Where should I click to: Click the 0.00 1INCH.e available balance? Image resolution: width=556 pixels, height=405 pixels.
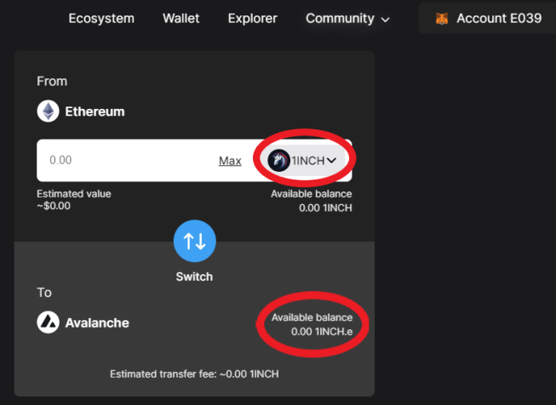tap(322, 332)
